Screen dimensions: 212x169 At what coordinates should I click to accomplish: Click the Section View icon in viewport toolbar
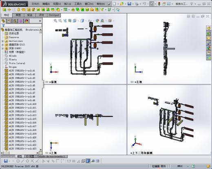pyautogui.click(x=70, y=21)
